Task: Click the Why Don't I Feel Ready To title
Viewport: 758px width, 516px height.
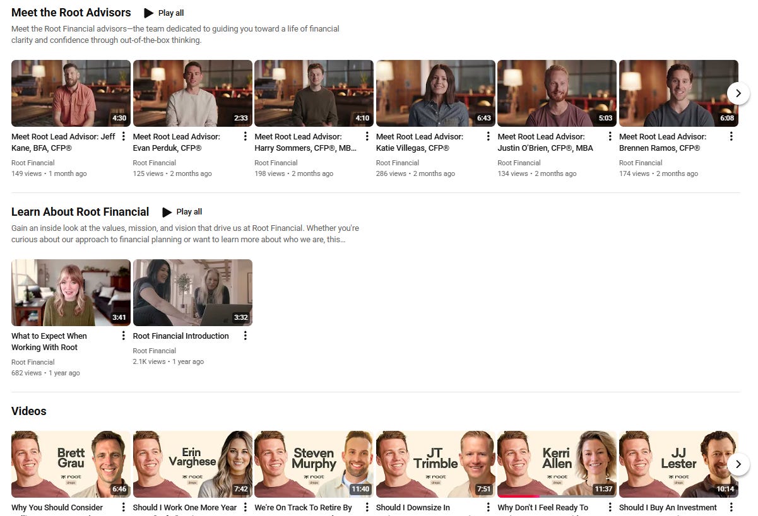Action: [543, 508]
